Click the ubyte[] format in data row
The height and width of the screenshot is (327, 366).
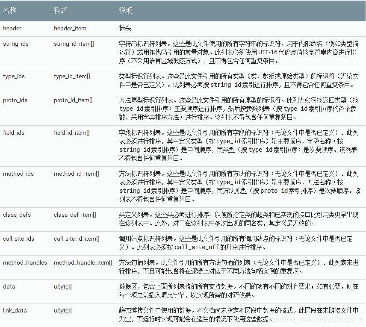tap(62, 286)
